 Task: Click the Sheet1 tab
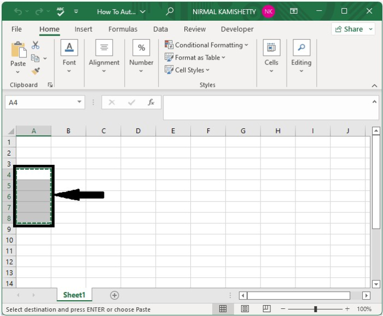74,295
